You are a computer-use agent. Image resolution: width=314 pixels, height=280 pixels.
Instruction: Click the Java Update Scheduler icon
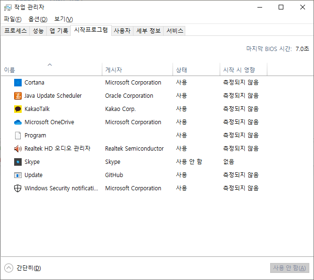click(18, 96)
